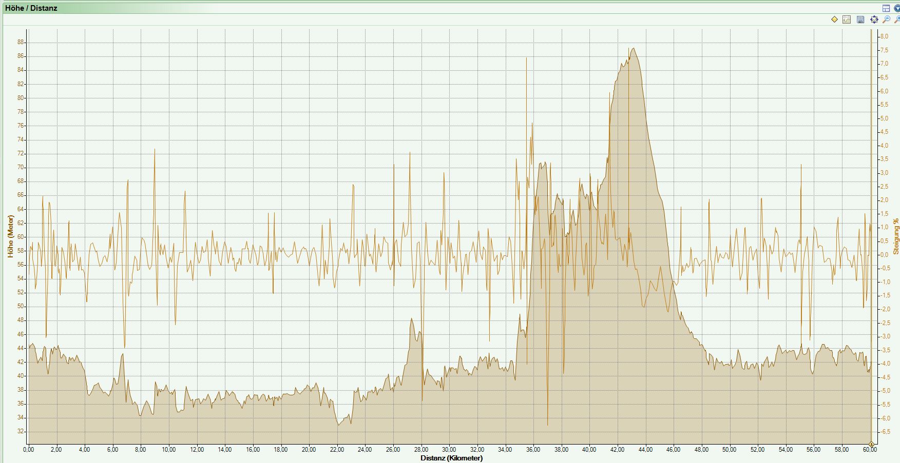Viewport: 900px width, 463px height.
Task: Click the yellow diamond marker at chart's end
Action: pos(871,444)
